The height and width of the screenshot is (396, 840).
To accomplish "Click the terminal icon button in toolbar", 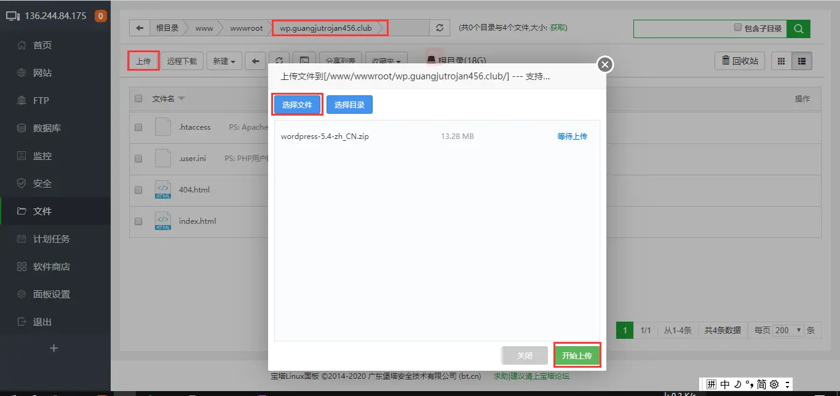I will (x=304, y=61).
